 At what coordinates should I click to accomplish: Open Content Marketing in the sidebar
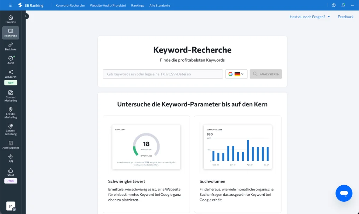tap(11, 96)
